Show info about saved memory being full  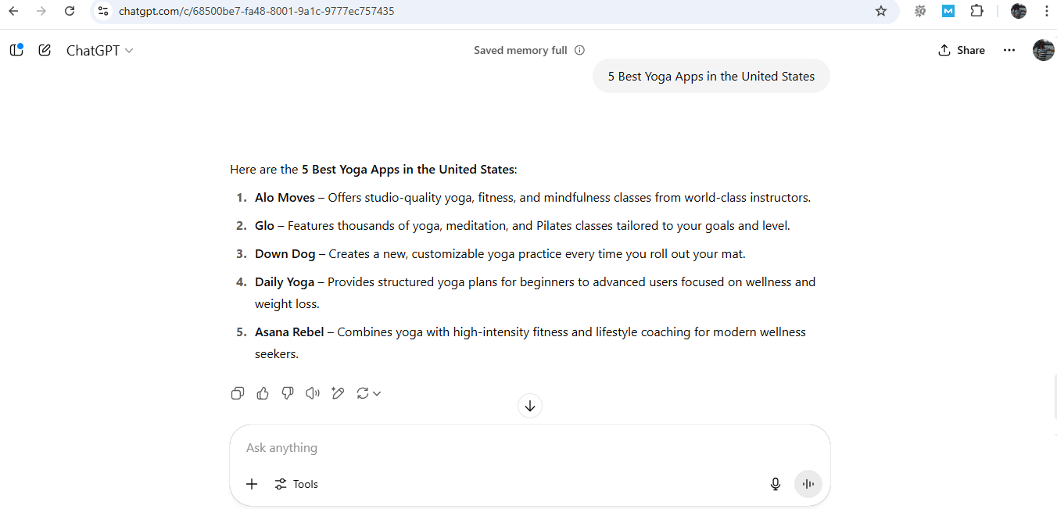point(579,50)
